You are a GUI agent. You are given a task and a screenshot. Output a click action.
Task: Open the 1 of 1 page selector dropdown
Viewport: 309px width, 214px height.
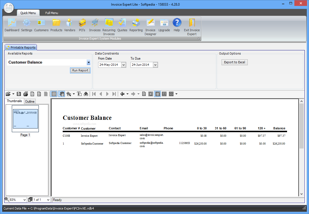48,200
